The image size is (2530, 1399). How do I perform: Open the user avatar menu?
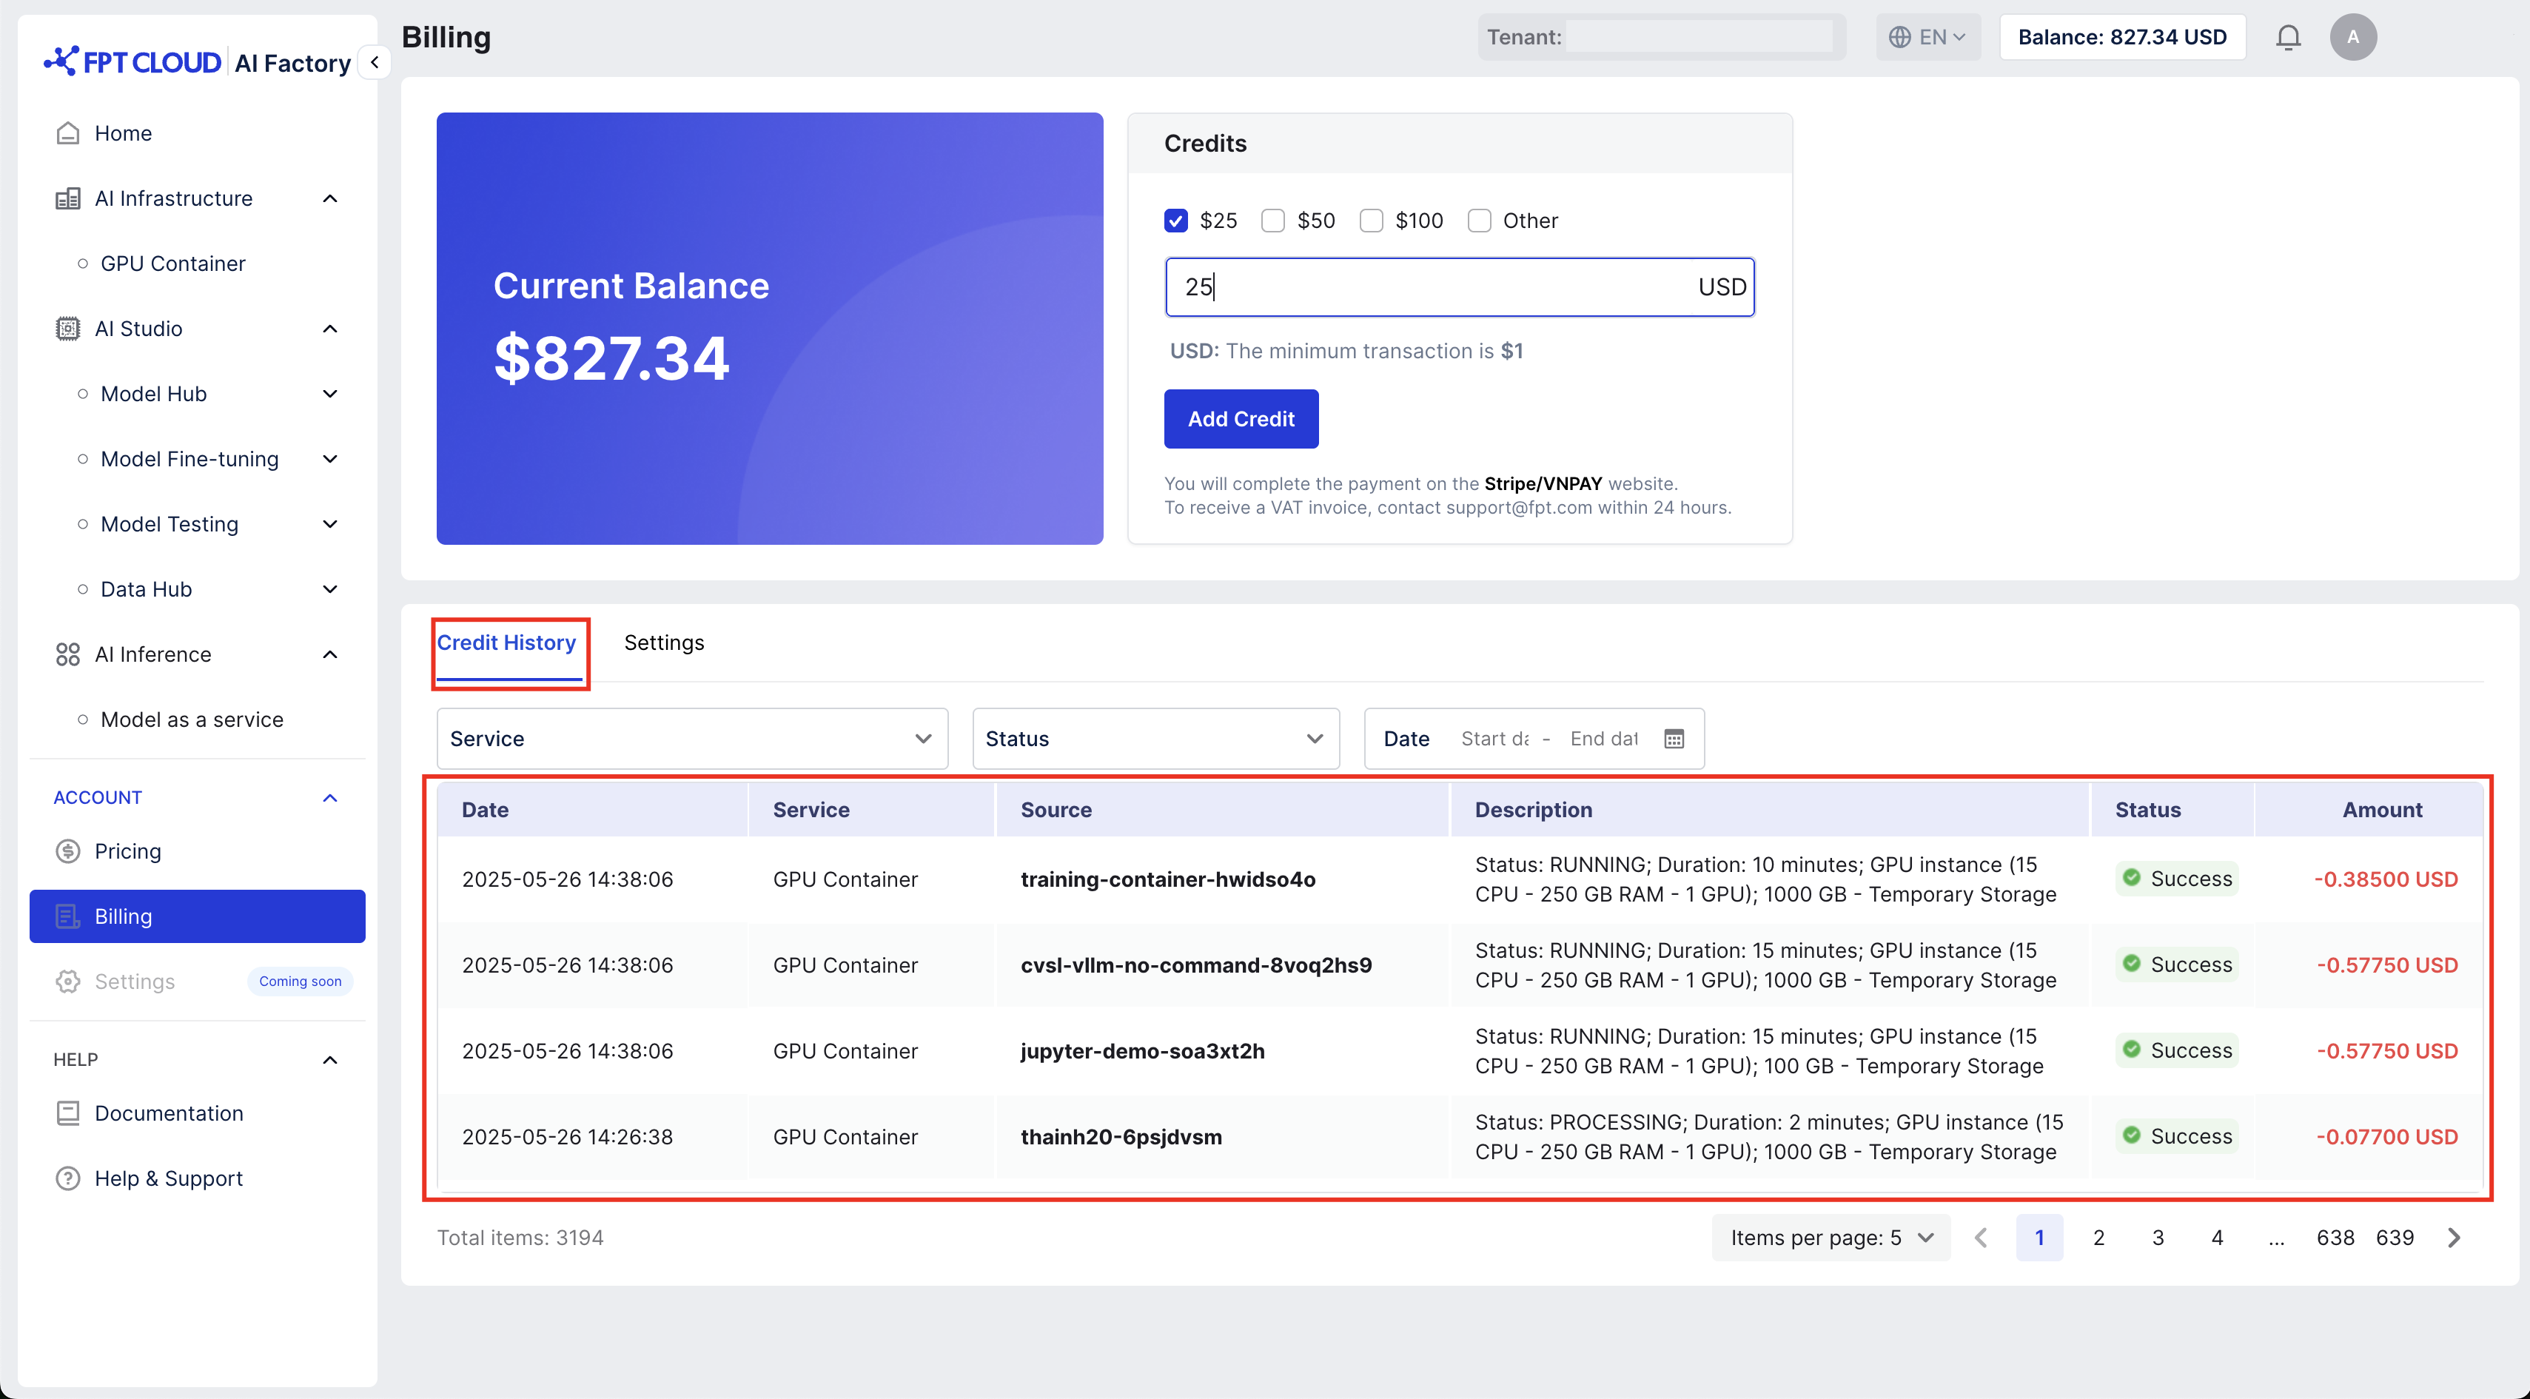[x=2352, y=37]
